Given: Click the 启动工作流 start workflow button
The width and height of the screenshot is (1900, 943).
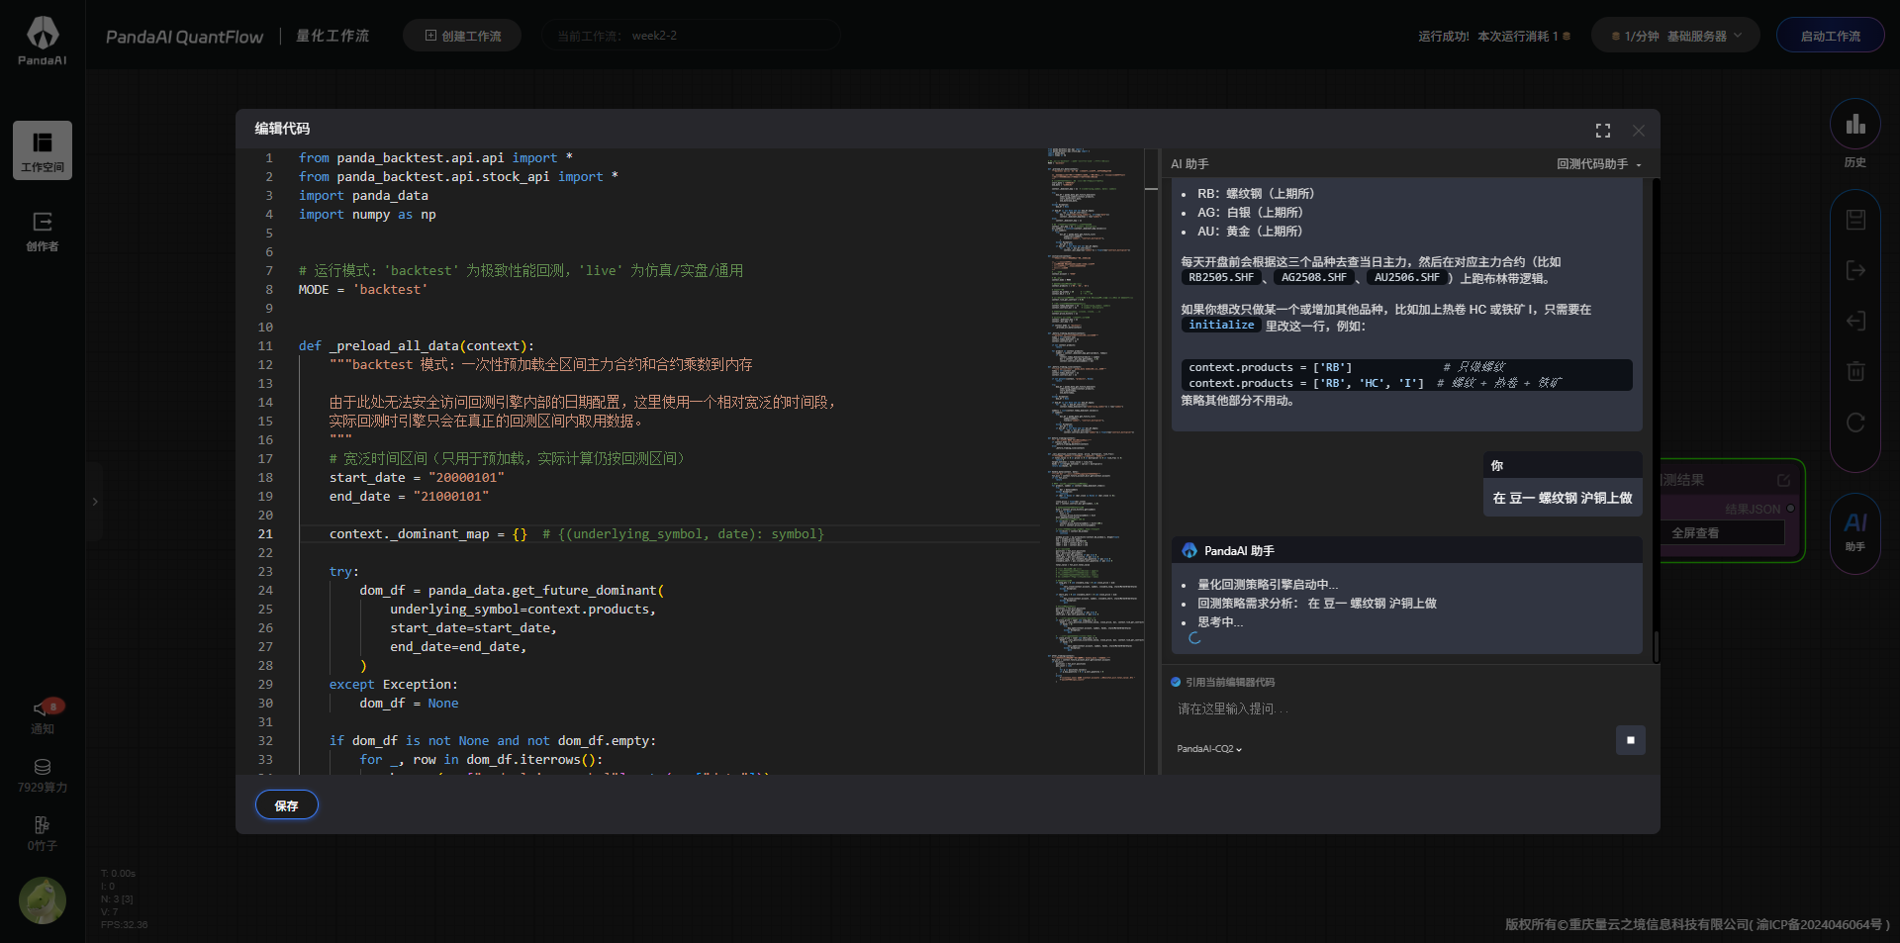Looking at the screenshot, I should (1830, 36).
